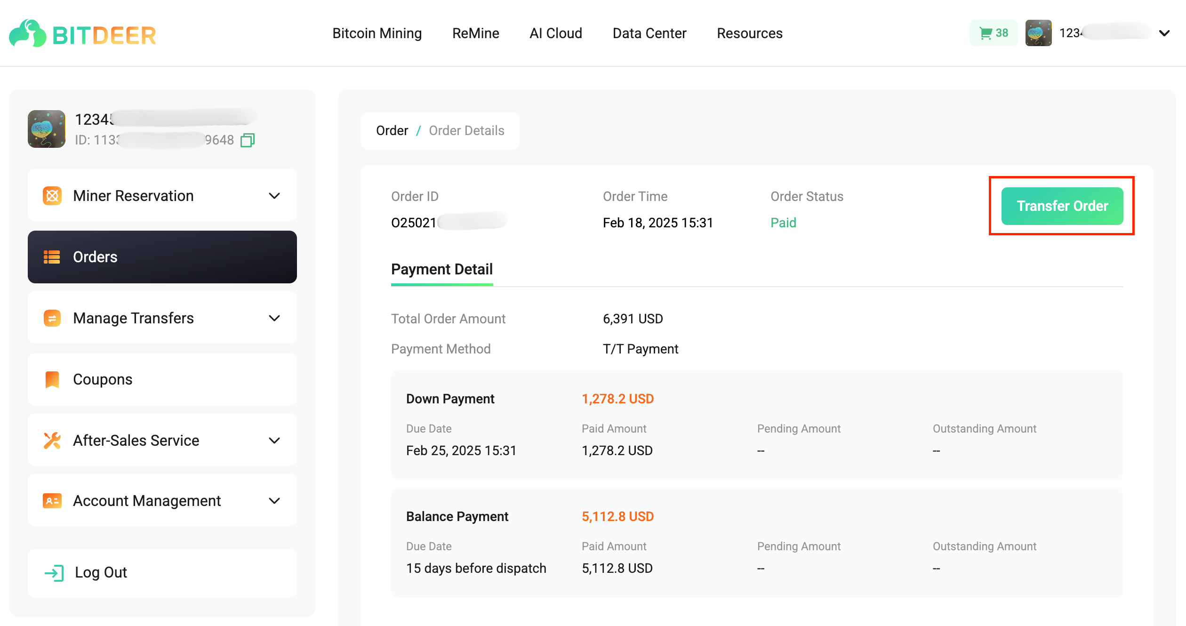The height and width of the screenshot is (626, 1186).
Task: Expand the After-Sales Service chevron
Action: [x=274, y=441]
